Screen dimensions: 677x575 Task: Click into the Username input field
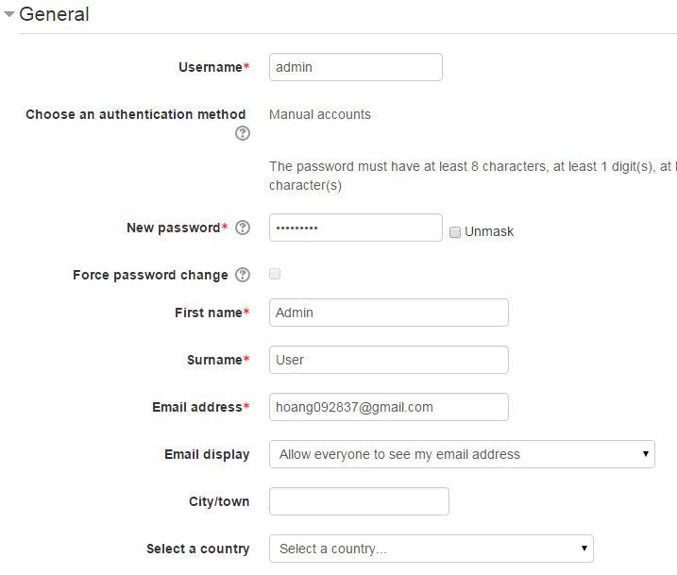355,67
